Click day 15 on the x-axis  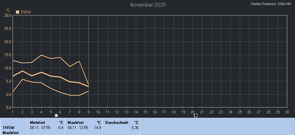click(145, 112)
